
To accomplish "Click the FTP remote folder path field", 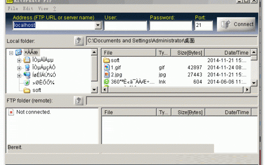I will 172,101.
